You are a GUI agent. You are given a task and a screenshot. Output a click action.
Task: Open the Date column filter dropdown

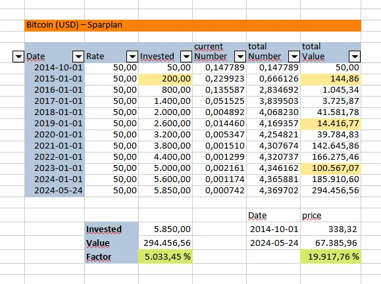pyautogui.click(x=78, y=57)
